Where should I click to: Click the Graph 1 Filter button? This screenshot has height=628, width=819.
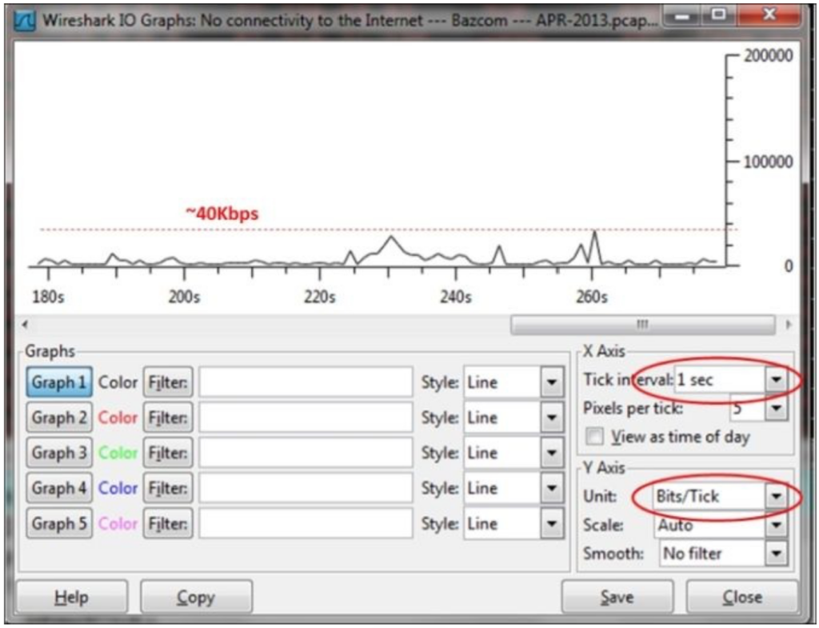(168, 382)
